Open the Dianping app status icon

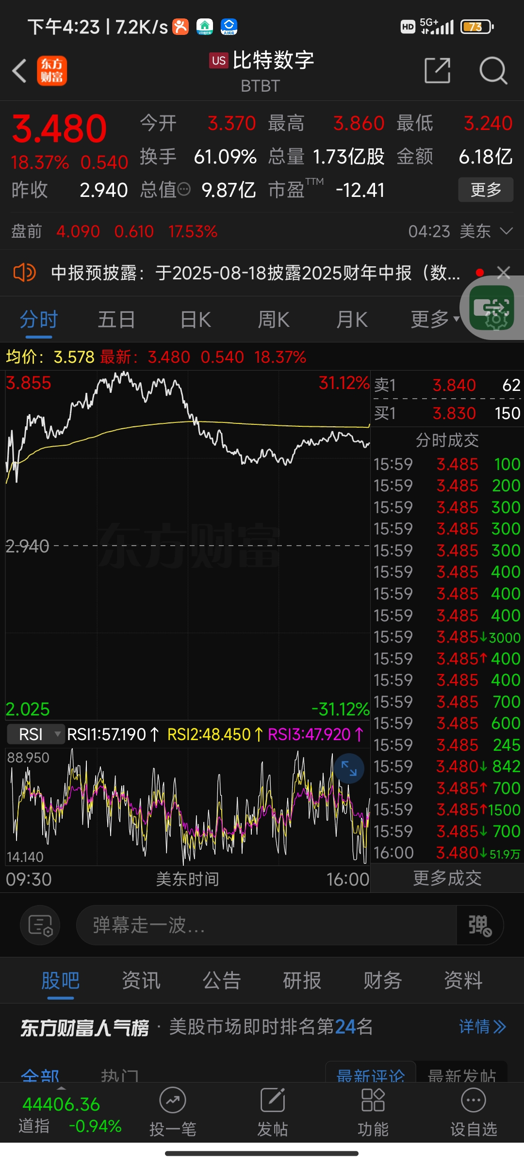[x=180, y=27]
